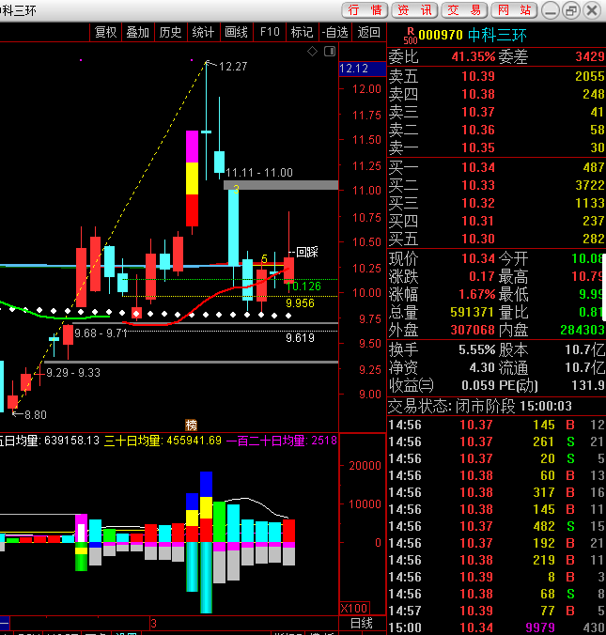
Task: Select the 卖四 sell-four row at 10.38
Action: [x=497, y=94]
